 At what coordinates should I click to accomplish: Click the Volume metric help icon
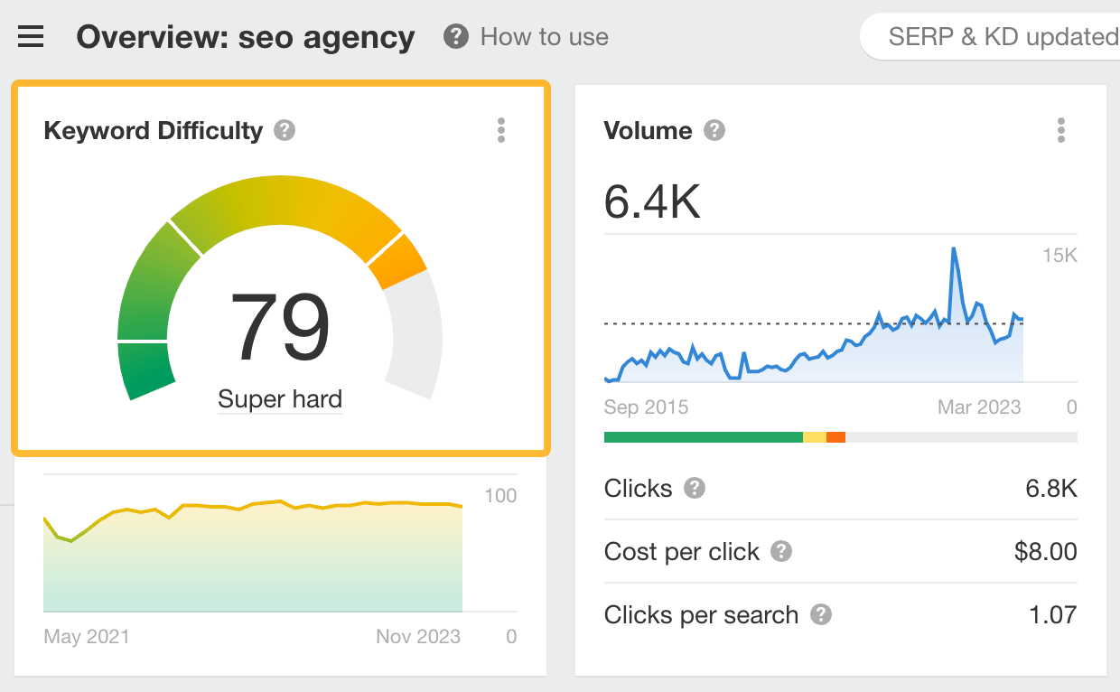[714, 130]
